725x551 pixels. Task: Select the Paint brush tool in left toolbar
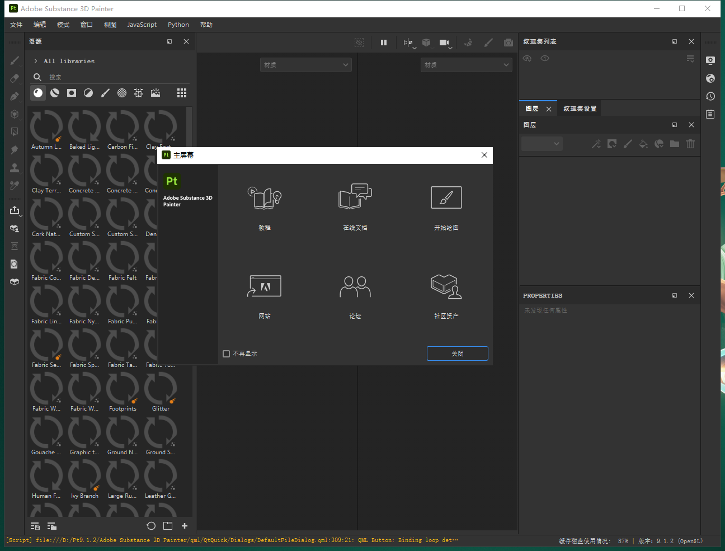(x=15, y=60)
